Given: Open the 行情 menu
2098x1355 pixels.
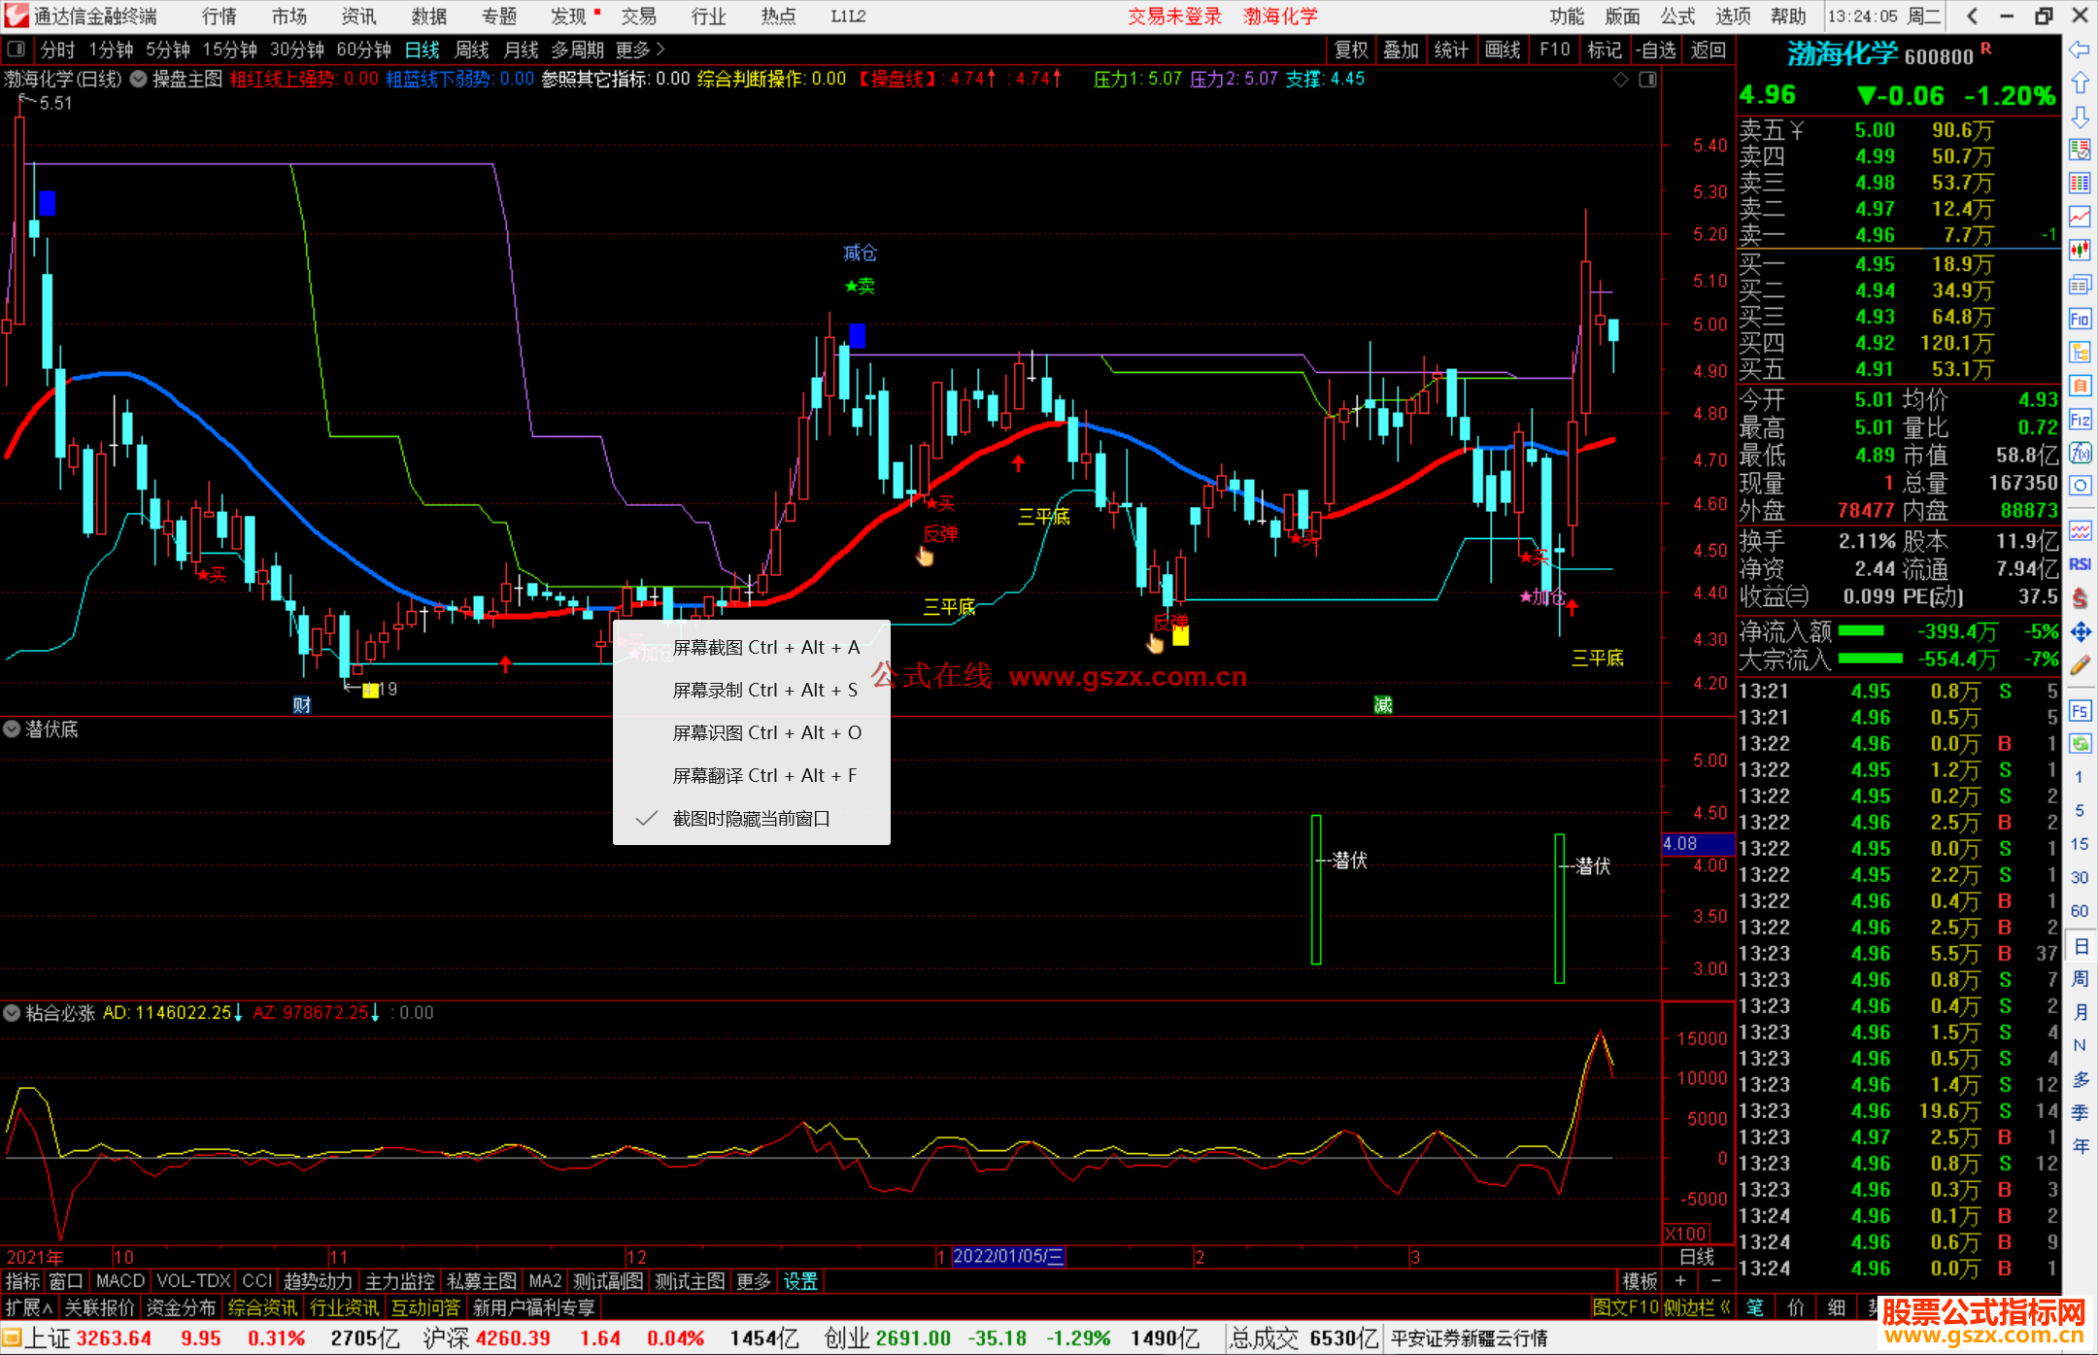Looking at the screenshot, I should click(x=220, y=17).
